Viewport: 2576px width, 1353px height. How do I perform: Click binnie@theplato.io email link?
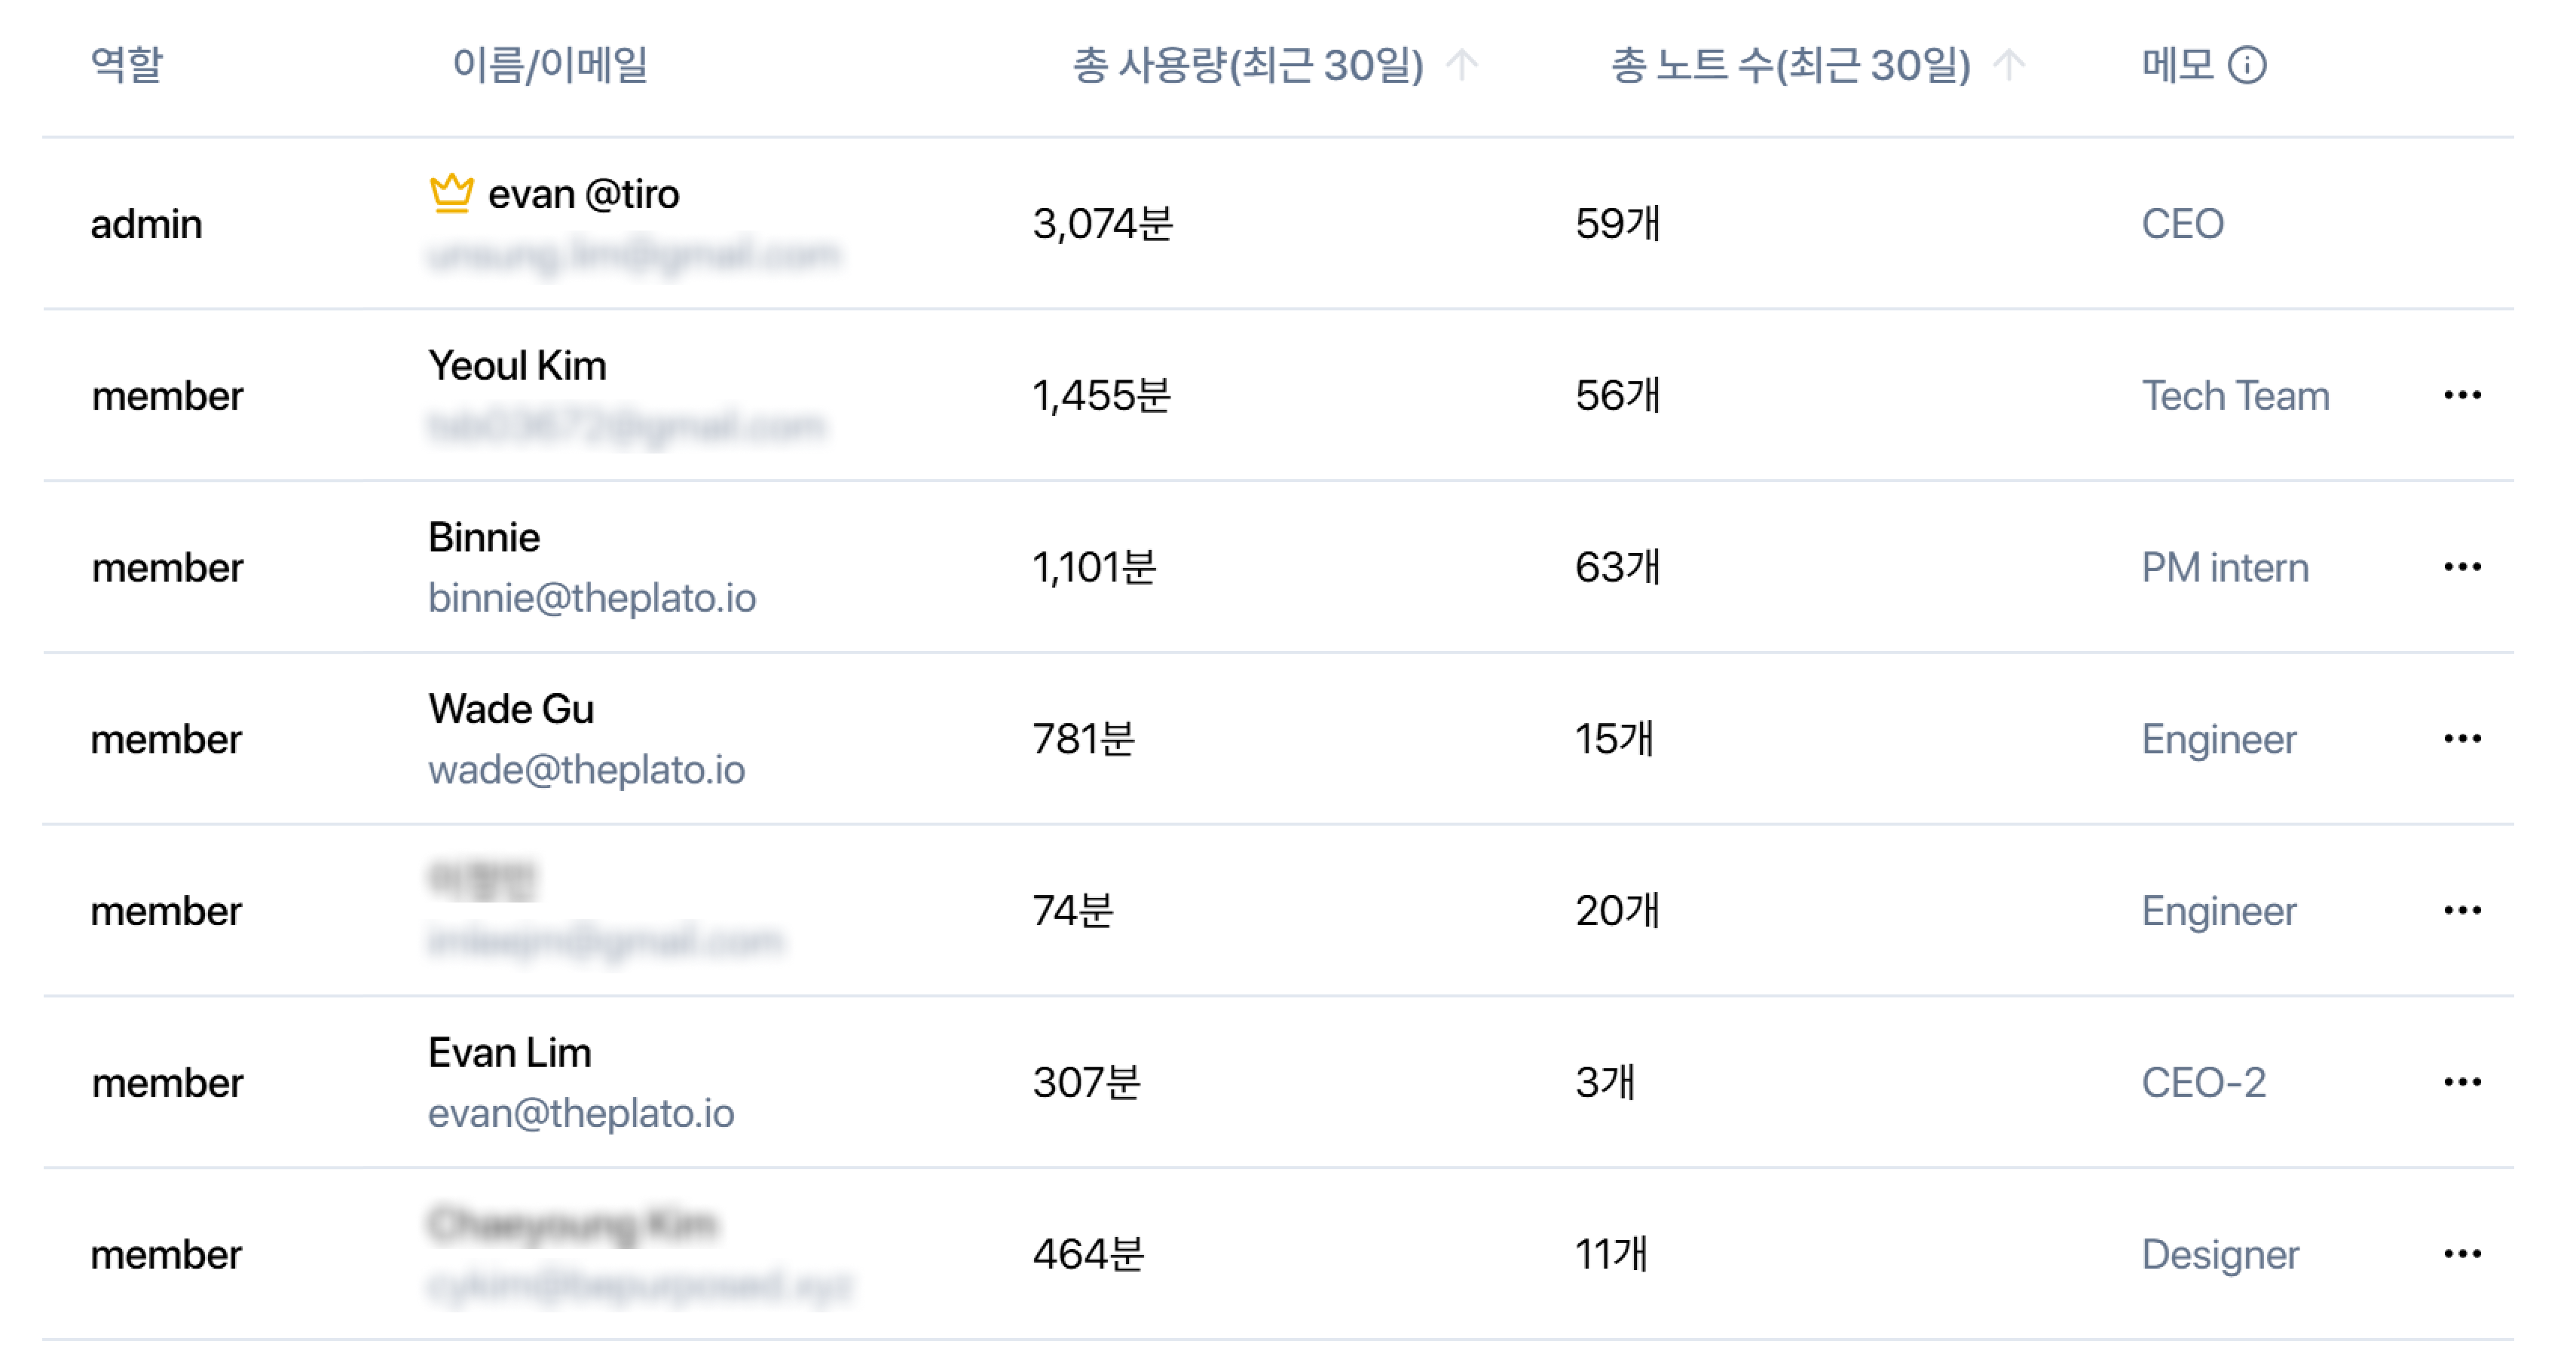[x=591, y=599]
